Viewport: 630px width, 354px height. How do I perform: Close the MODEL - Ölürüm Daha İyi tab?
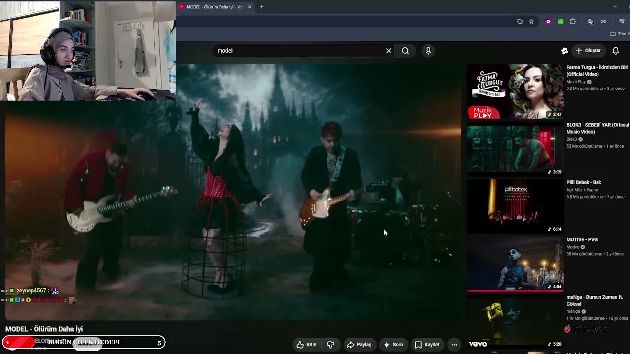pyautogui.click(x=250, y=7)
